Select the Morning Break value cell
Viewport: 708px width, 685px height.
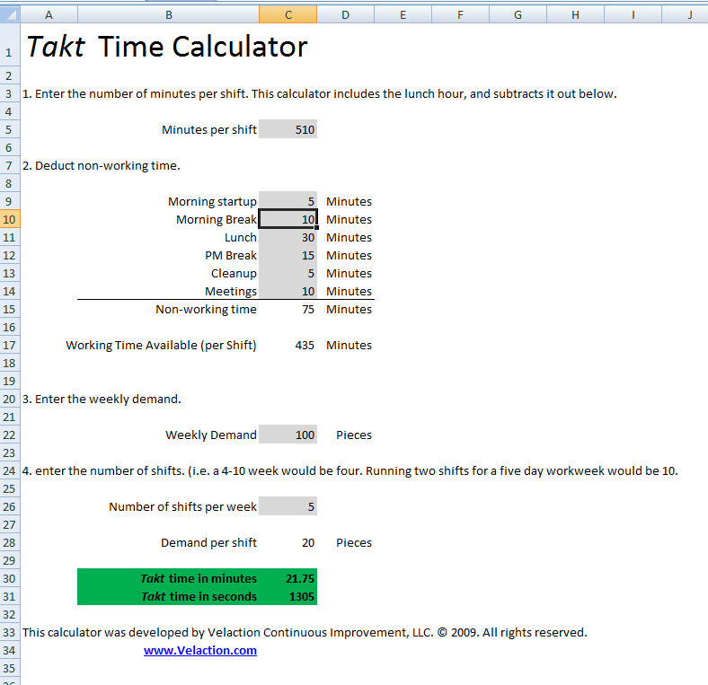(x=288, y=219)
